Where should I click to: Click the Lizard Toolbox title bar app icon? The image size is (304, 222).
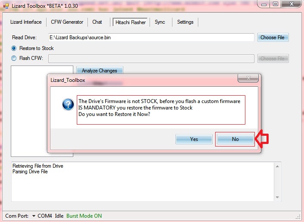pos(6,6)
